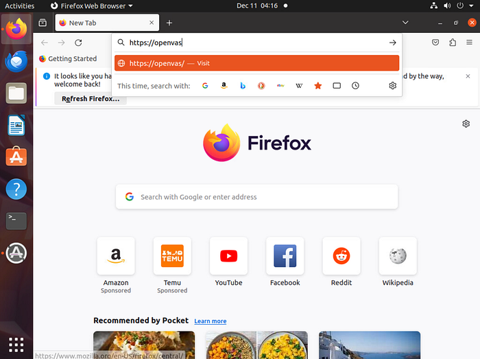The height and width of the screenshot is (359, 480).
Task: Open first Pocket story with potato image
Action: pos(144,345)
